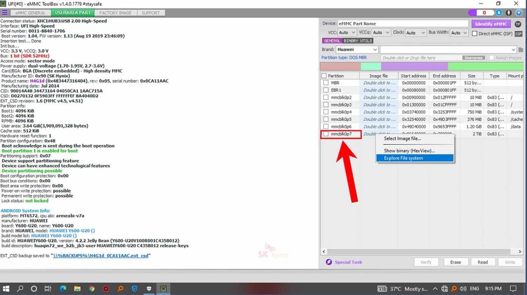
Task: Open Windows Security shield in taskbar
Action: (x=149, y=289)
